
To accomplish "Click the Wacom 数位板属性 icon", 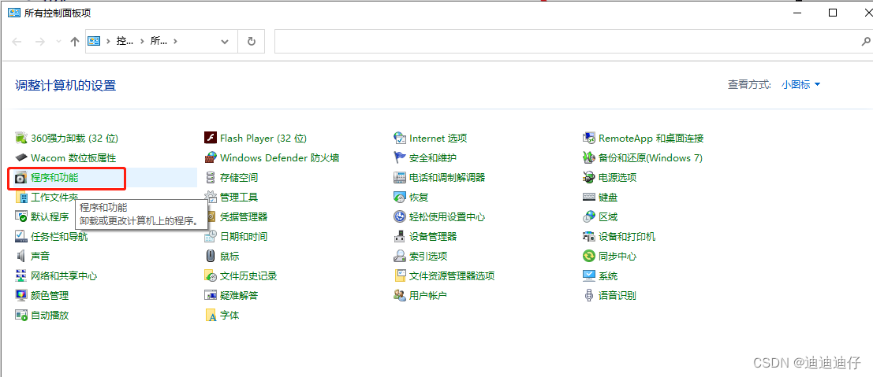I will click(x=21, y=158).
